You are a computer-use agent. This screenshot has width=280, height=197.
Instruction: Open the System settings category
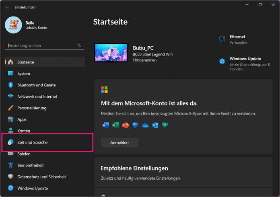[x=23, y=74]
